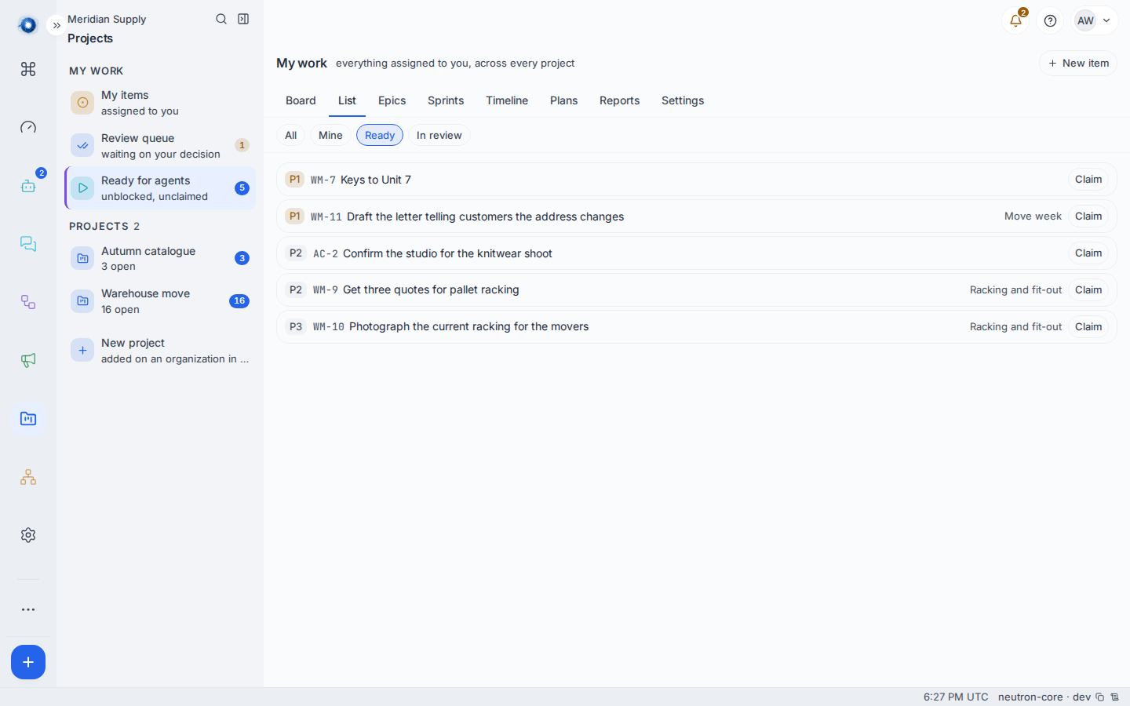Open My items in the sidebar
The image size is (1130, 706).
(x=160, y=103)
